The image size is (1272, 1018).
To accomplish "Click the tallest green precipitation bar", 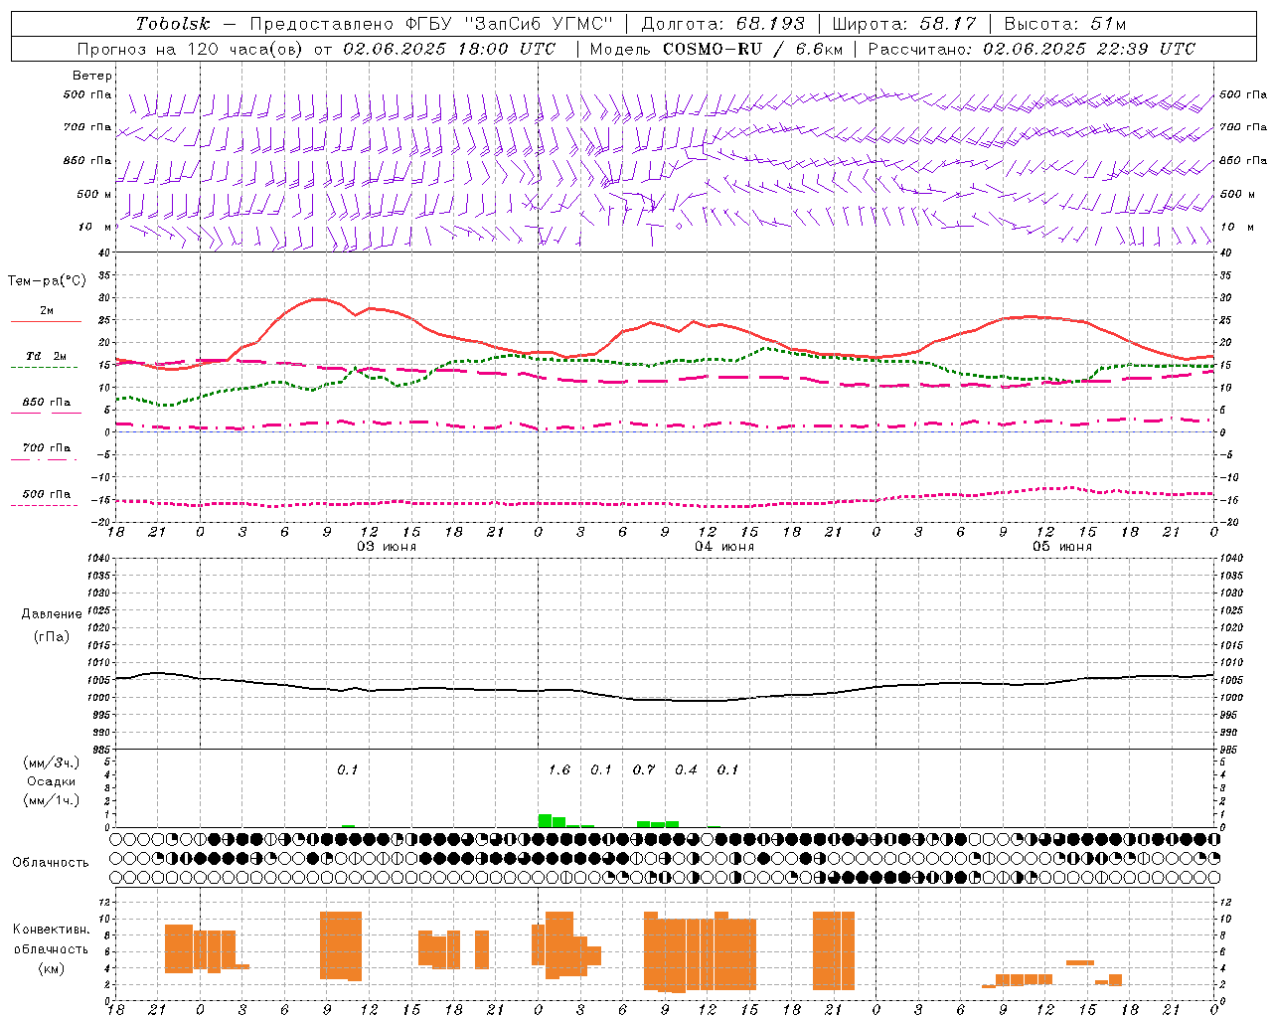I will pos(545,821).
